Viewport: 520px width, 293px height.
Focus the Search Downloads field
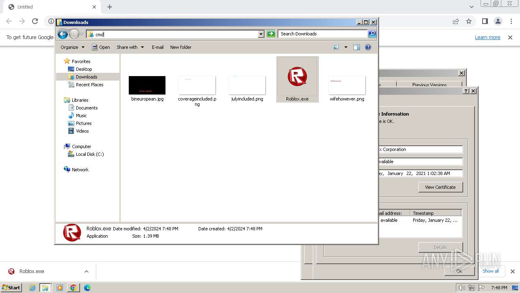coord(323,34)
